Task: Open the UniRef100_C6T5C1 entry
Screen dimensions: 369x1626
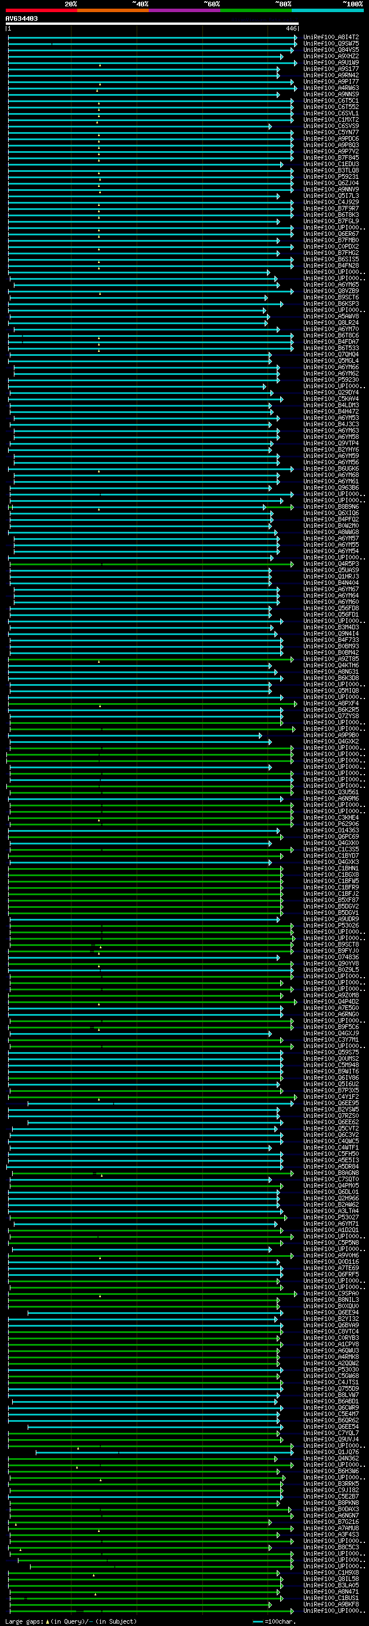Action: pos(331,100)
